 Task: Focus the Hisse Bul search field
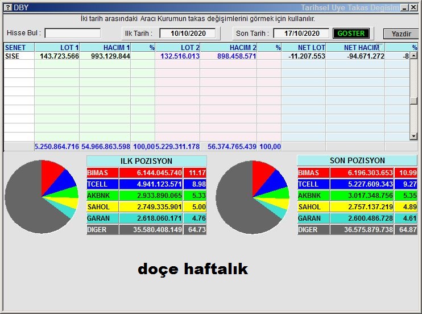pyautogui.click(x=73, y=34)
